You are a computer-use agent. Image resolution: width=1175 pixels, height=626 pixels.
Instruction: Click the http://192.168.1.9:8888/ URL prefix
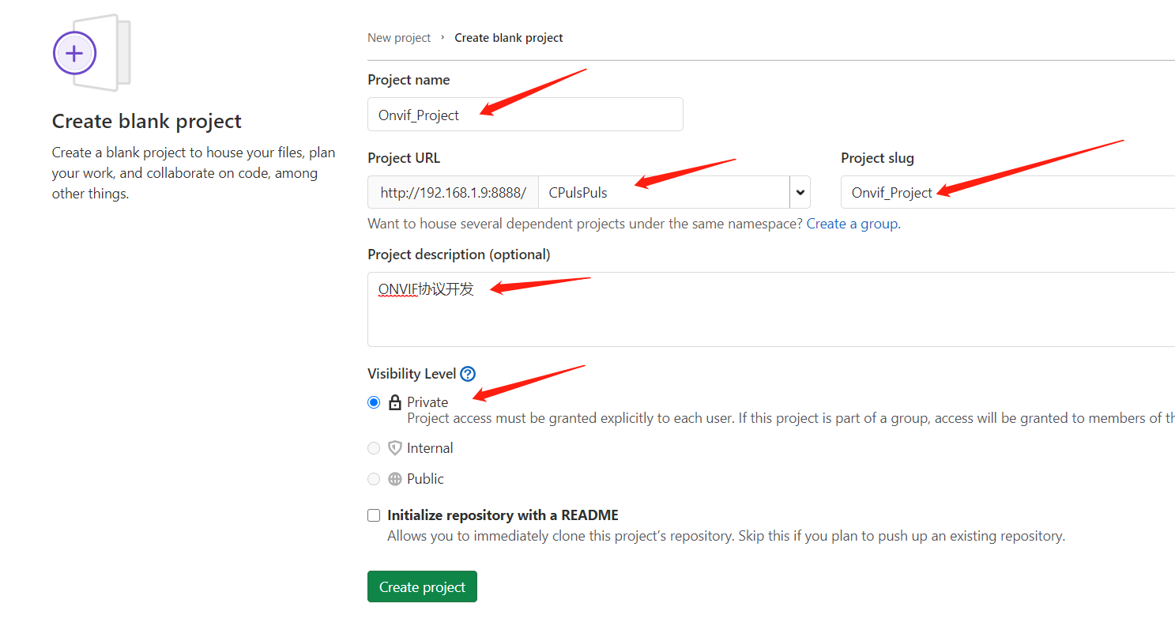pos(453,192)
